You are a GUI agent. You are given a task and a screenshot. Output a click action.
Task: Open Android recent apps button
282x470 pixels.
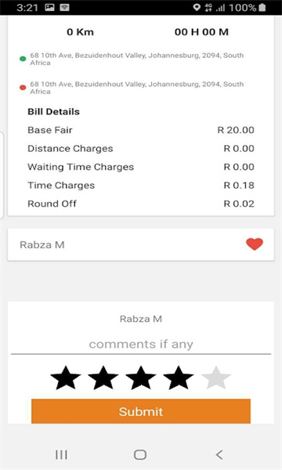click(x=61, y=454)
